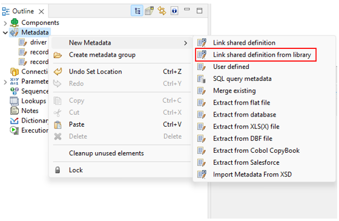The image size is (339, 221).
Task: Click the Lock padlock icon
Action: click(58, 170)
